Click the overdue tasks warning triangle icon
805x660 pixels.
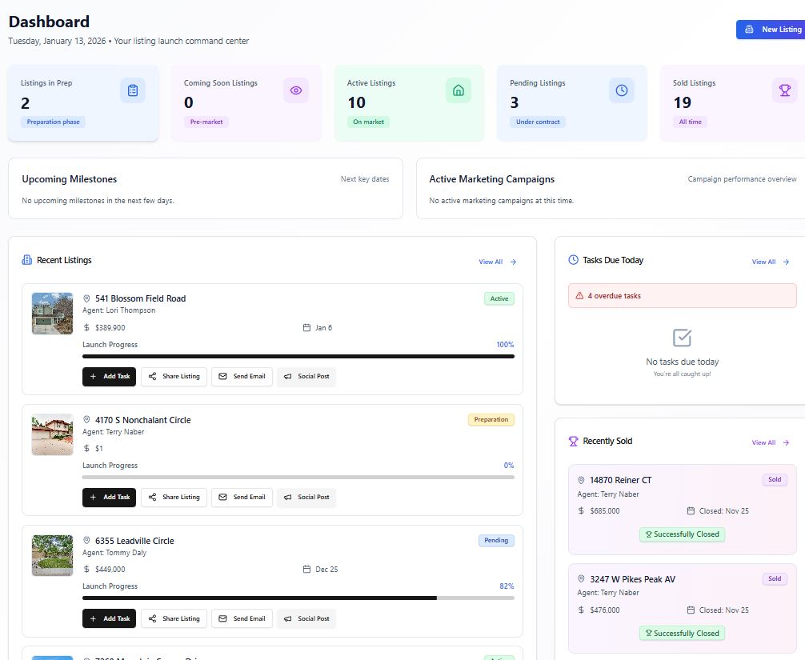(579, 296)
